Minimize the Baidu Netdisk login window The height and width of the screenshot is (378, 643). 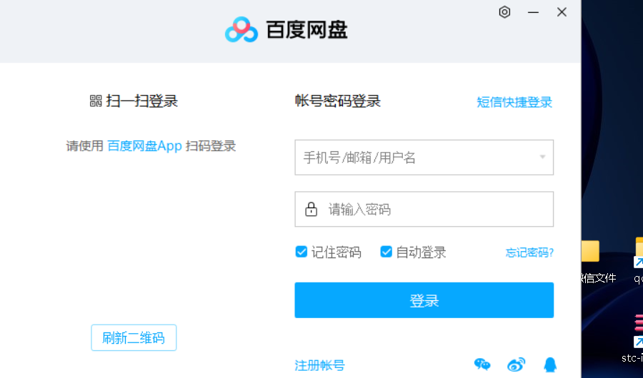(x=533, y=12)
